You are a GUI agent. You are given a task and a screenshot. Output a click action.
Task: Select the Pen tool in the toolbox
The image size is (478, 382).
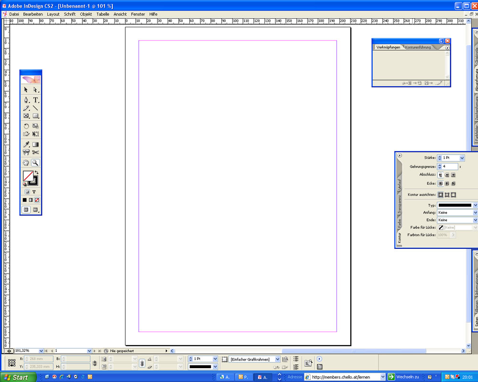point(26,100)
